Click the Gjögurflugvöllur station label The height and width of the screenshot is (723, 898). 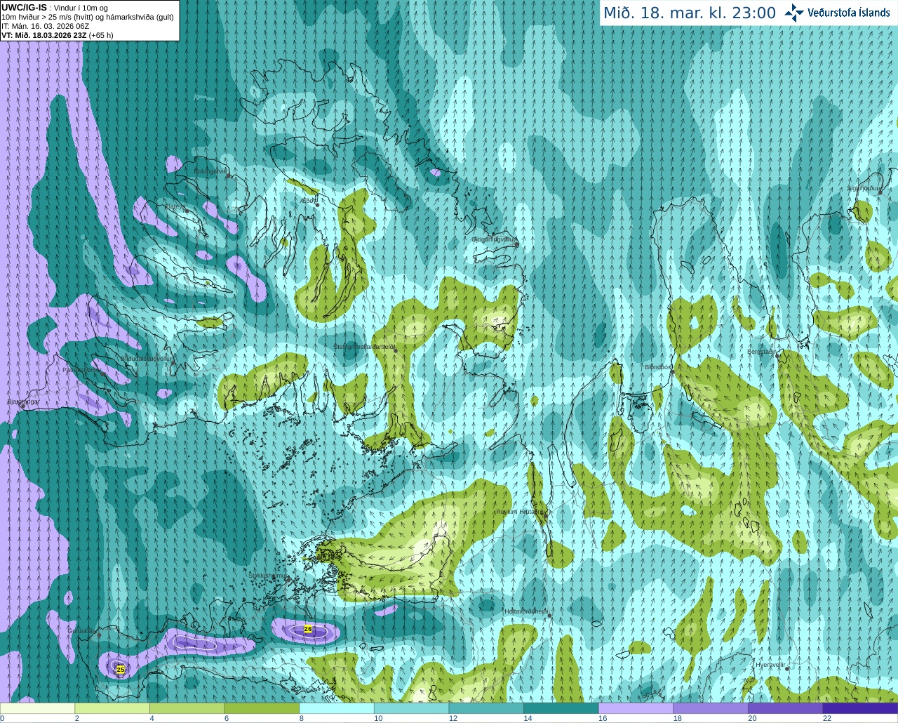[x=494, y=239]
